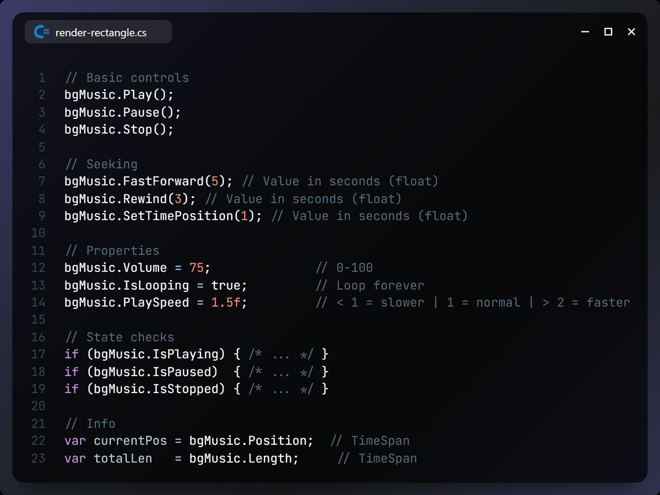Click the bgMusic.IsPlaying condition
Image resolution: width=660 pixels, height=495 pixels.
click(156, 354)
